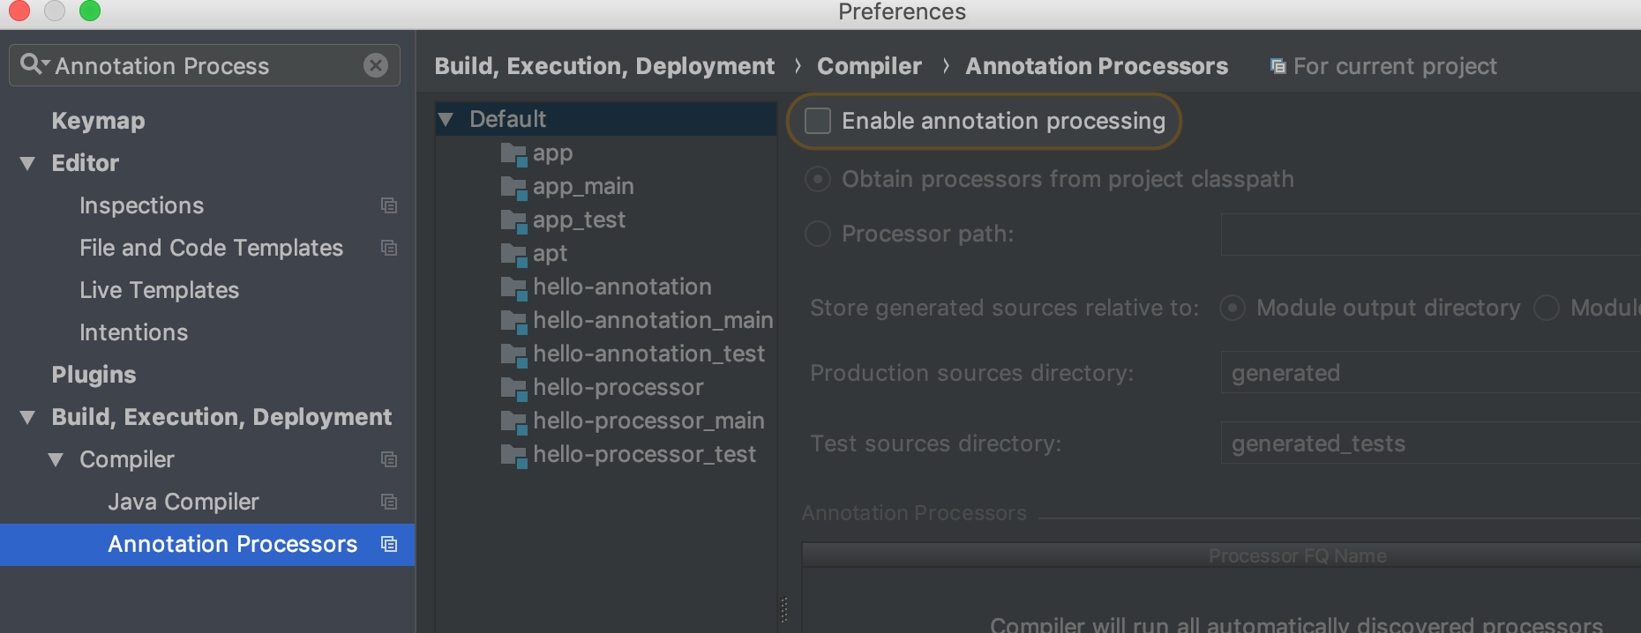The image size is (1641, 633).
Task: Open Live Templates settings
Action: click(x=159, y=290)
